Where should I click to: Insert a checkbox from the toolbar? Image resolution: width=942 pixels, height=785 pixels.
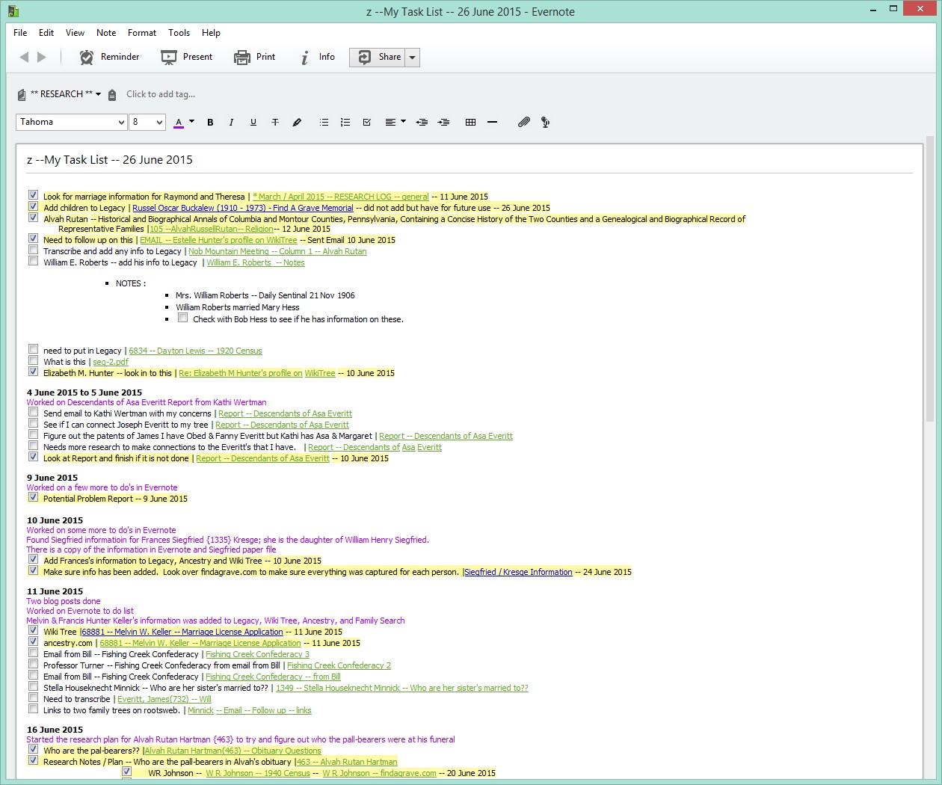point(367,123)
